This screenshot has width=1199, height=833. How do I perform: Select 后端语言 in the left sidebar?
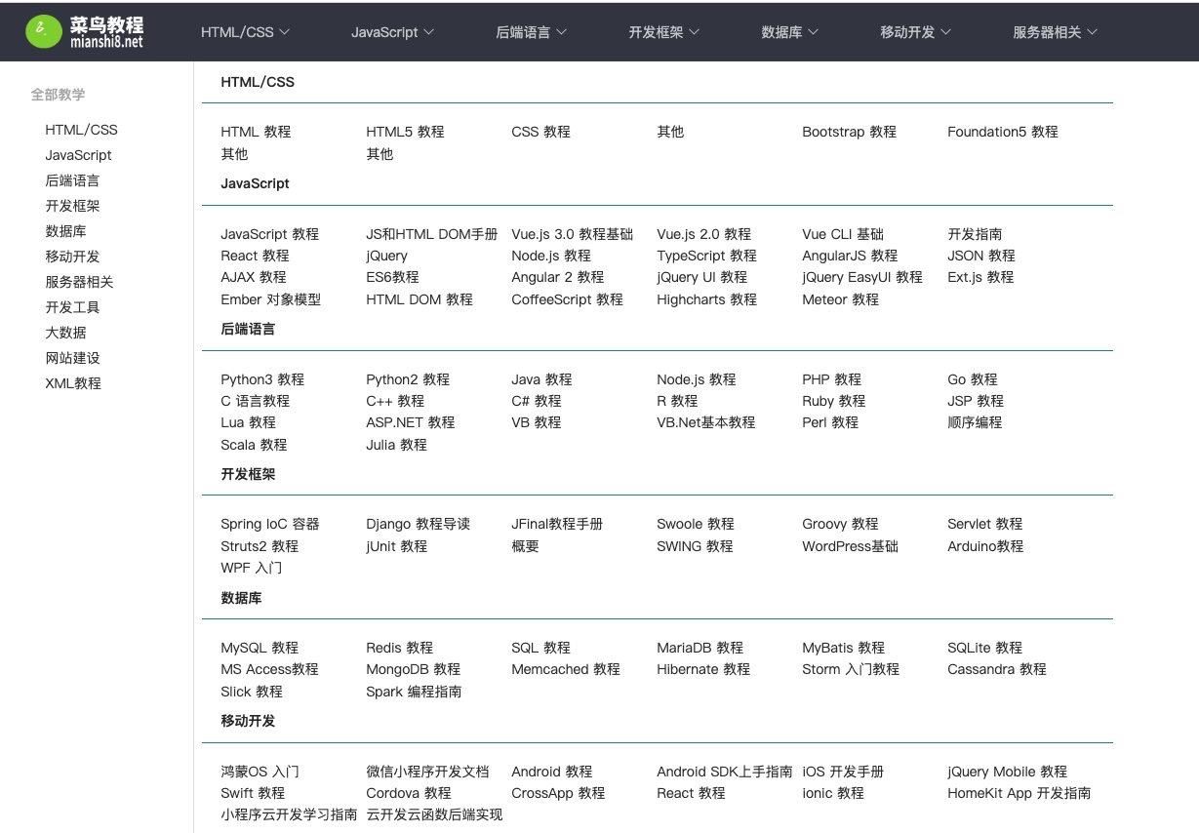(x=72, y=180)
